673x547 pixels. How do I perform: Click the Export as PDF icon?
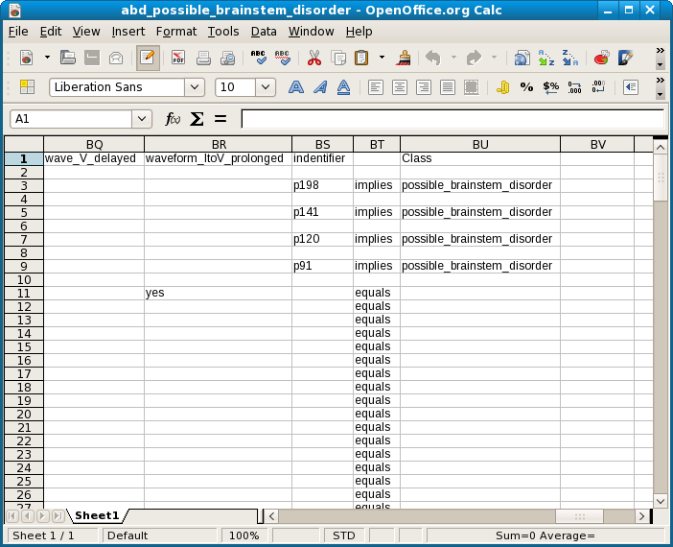pyautogui.click(x=179, y=58)
